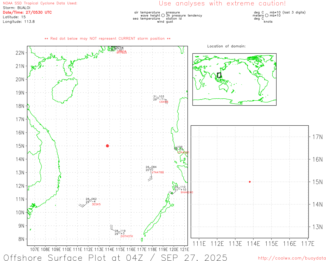The height and width of the screenshot is (261, 326).
Task: Click station ID V7A4221
Action: (183, 152)
